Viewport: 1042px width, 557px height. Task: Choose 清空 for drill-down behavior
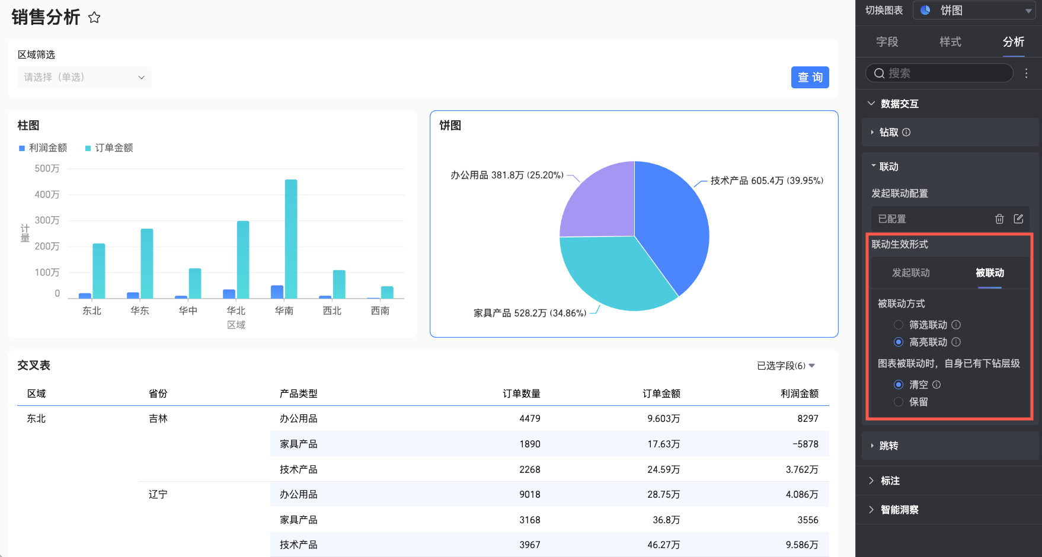point(899,385)
